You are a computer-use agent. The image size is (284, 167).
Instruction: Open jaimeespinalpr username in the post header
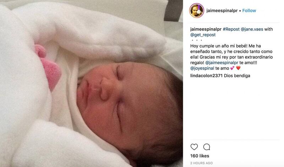click(222, 11)
